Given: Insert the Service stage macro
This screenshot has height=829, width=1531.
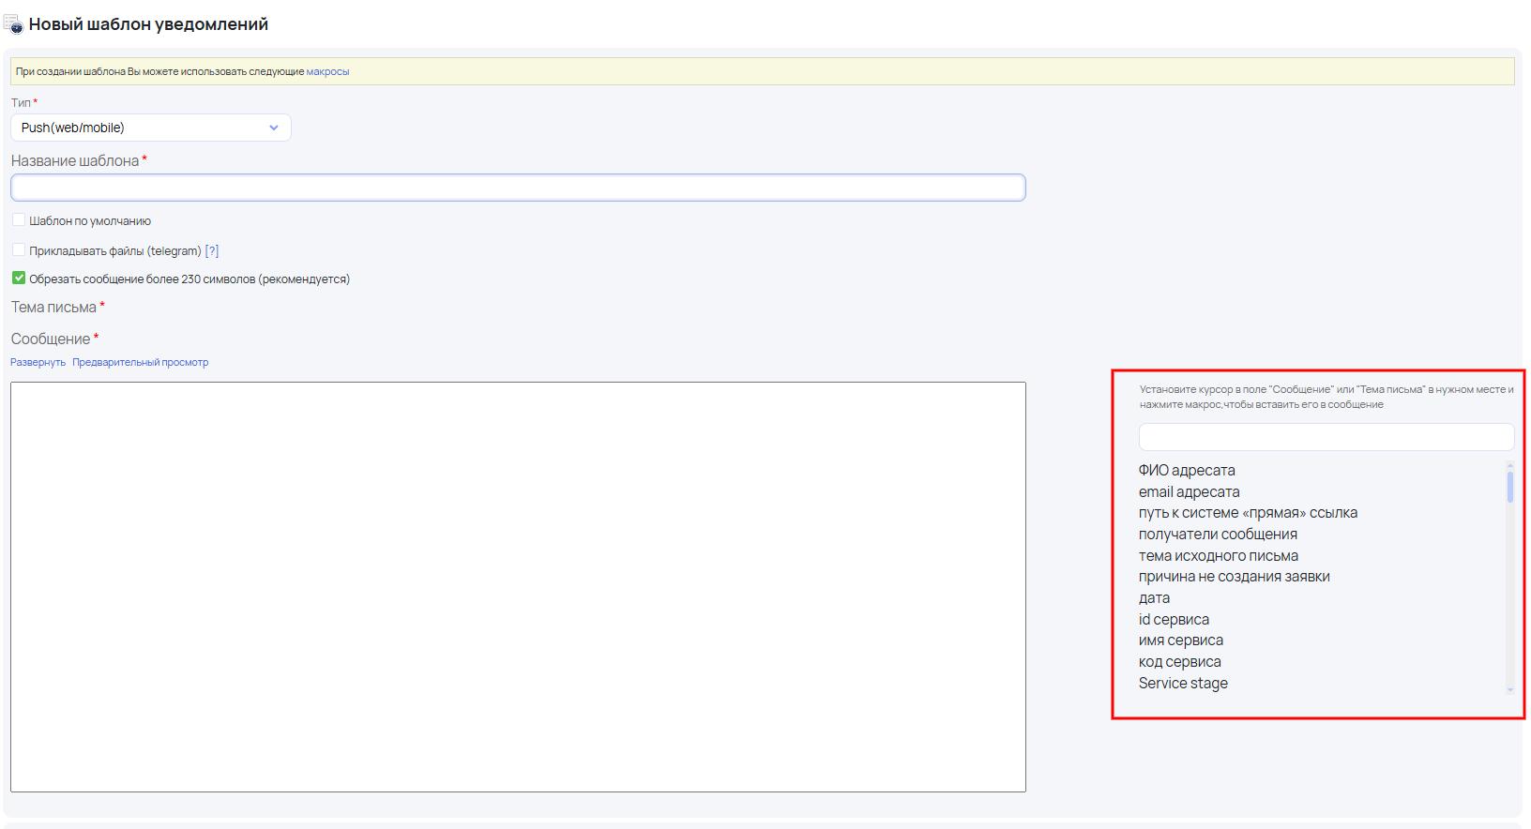Looking at the screenshot, I should 1183,683.
